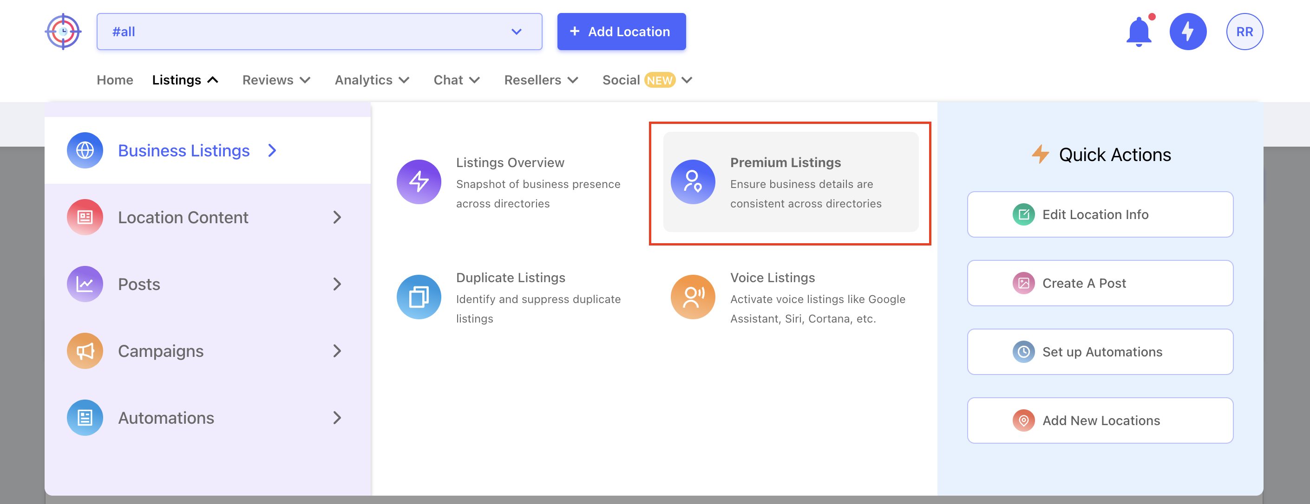Click the Premium Listings person-pin icon
The width and height of the screenshot is (1310, 504).
[x=693, y=182]
